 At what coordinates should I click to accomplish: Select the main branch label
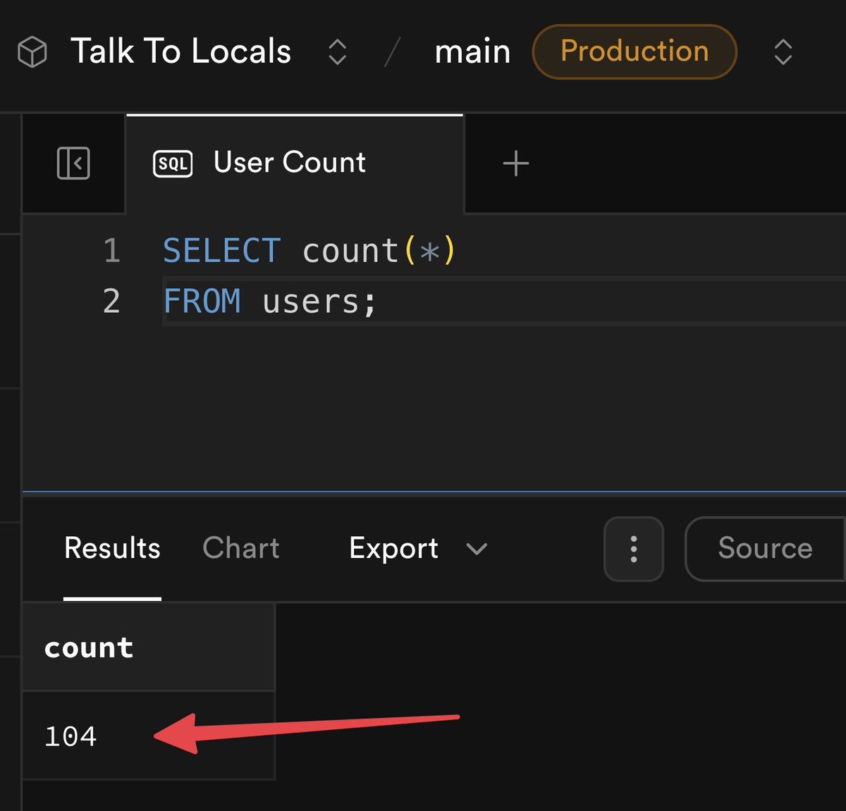point(472,51)
